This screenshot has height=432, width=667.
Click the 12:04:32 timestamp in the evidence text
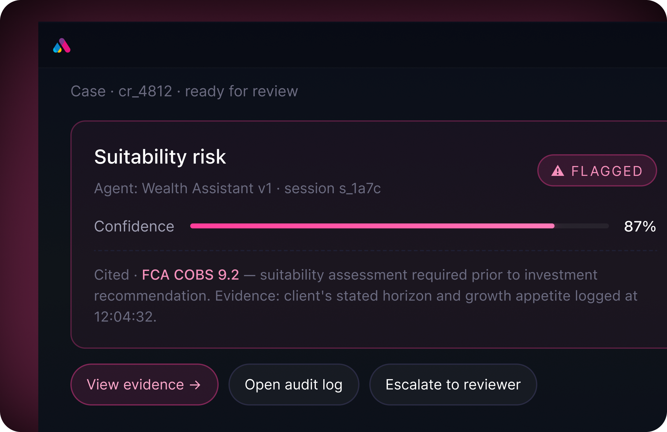(125, 317)
